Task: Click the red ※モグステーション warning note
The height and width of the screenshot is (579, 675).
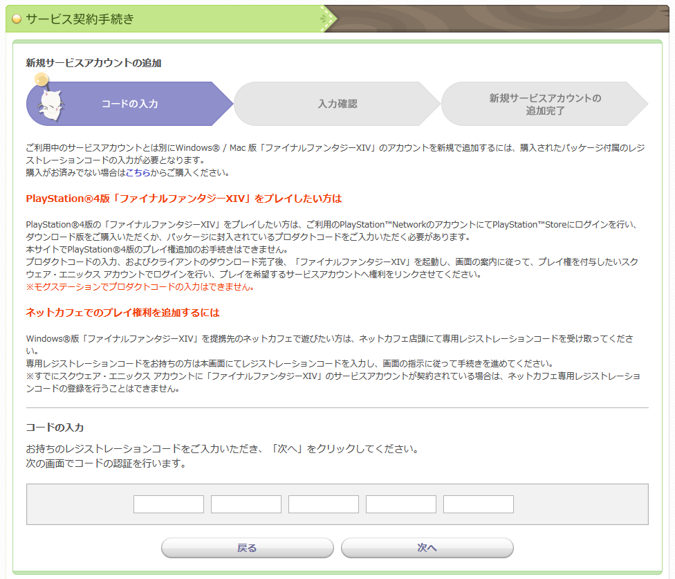Action: point(140,287)
